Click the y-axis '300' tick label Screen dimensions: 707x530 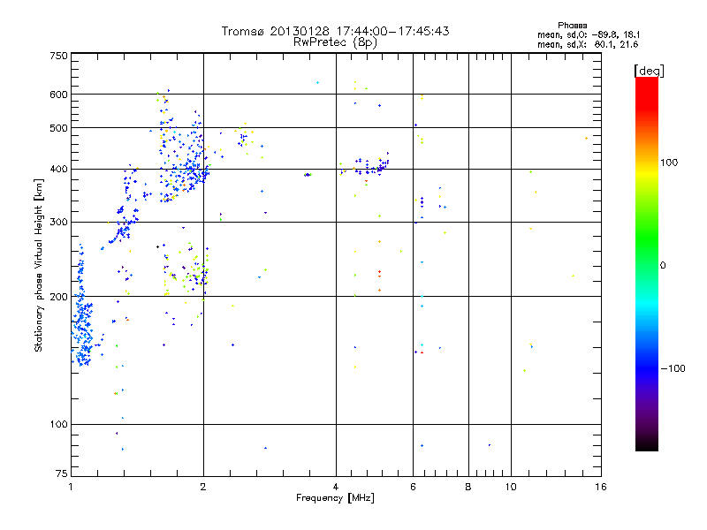coord(58,223)
